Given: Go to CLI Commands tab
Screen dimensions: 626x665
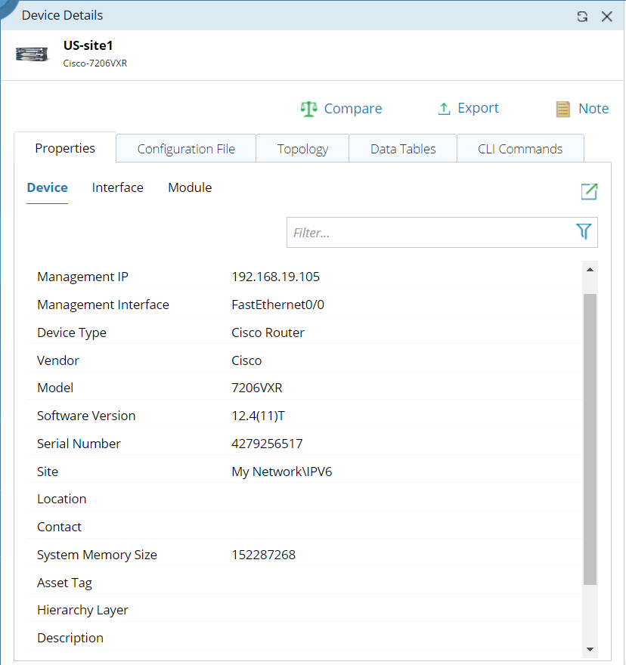Looking at the screenshot, I should (x=520, y=149).
